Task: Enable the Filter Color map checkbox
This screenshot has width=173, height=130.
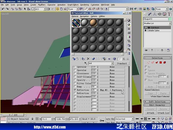Action: click(75, 83)
